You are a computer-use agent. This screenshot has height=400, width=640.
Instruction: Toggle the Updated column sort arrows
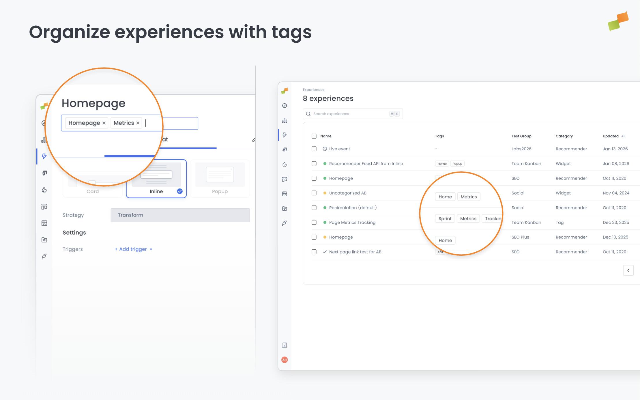[624, 136]
